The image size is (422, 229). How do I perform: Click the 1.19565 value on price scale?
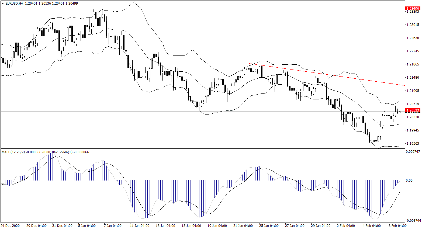413,144
